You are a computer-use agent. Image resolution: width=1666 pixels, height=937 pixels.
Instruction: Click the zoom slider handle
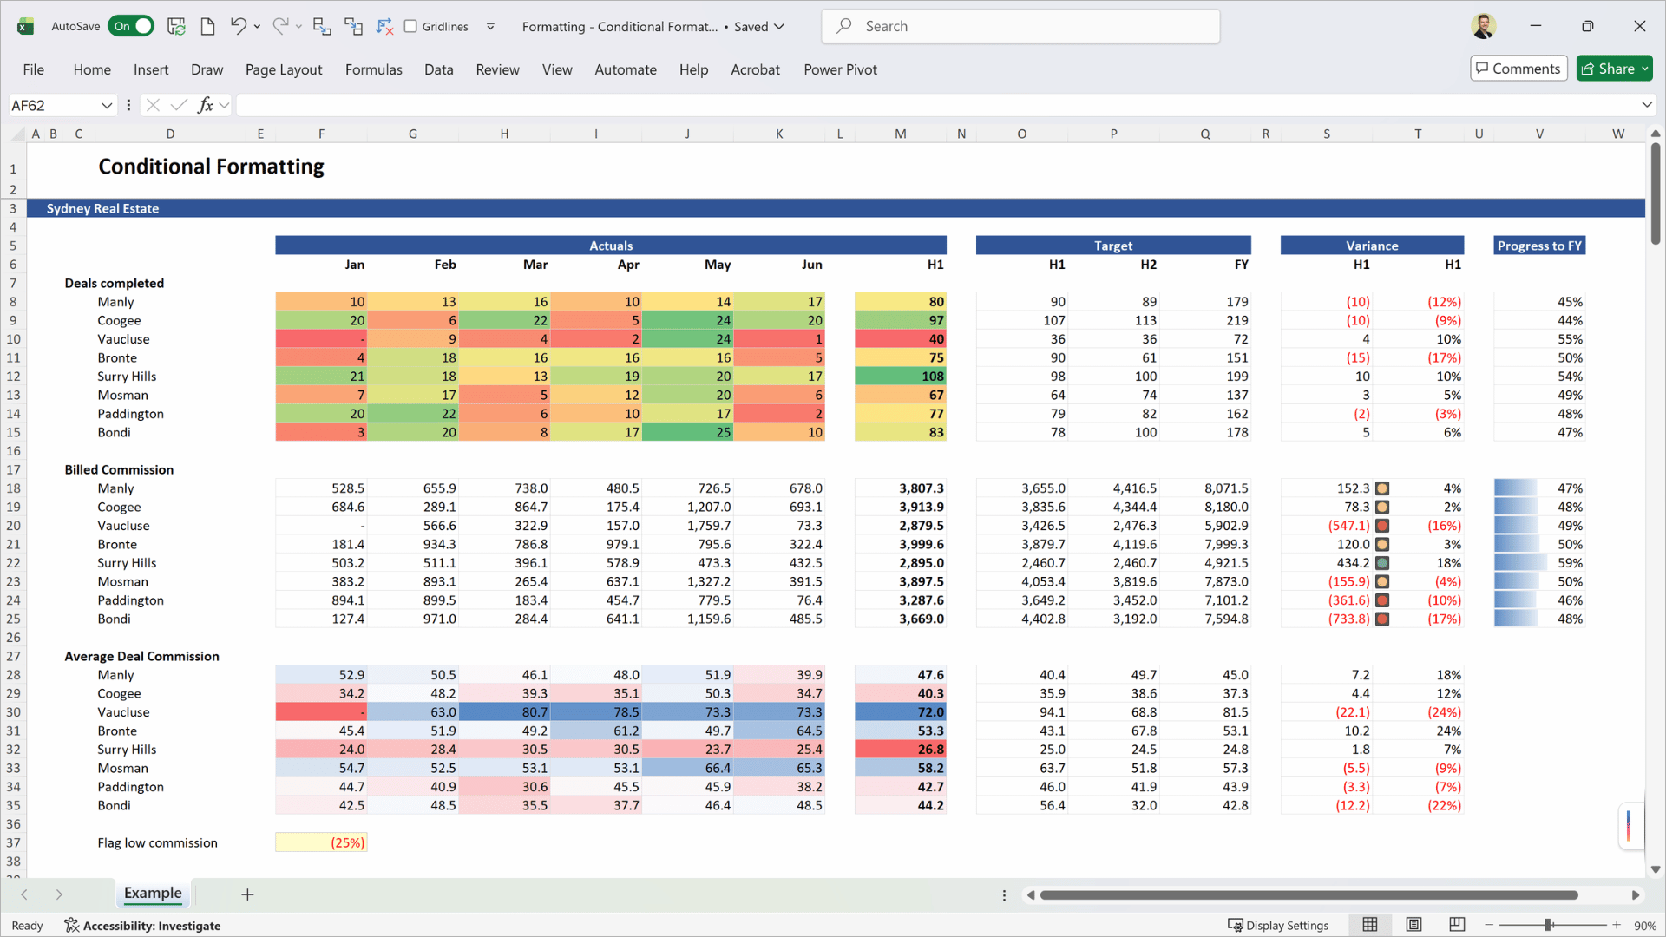click(1548, 925)
